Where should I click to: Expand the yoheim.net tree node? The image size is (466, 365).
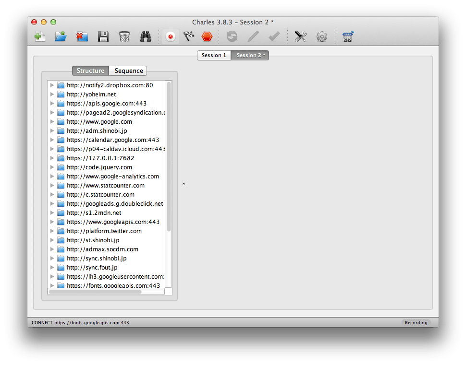pos(52,94)
